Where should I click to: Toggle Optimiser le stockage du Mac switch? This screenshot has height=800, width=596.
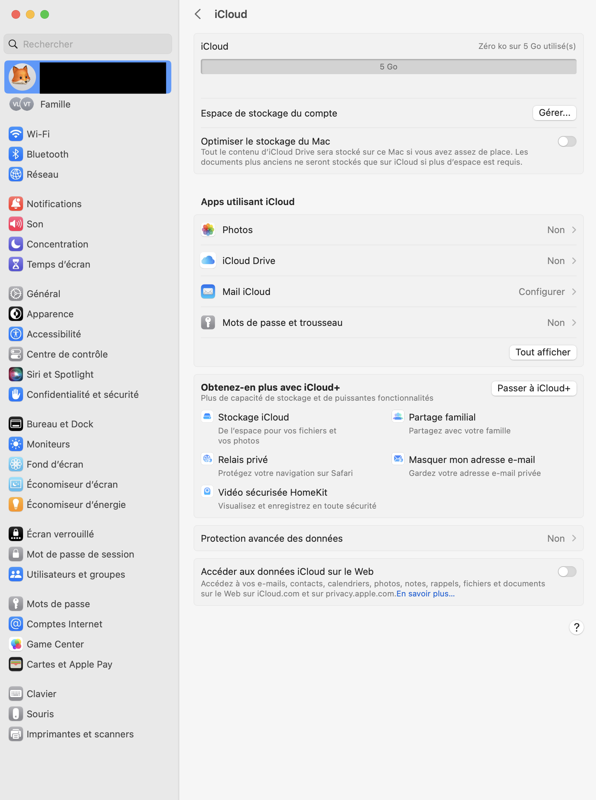(x=567, y=142)
